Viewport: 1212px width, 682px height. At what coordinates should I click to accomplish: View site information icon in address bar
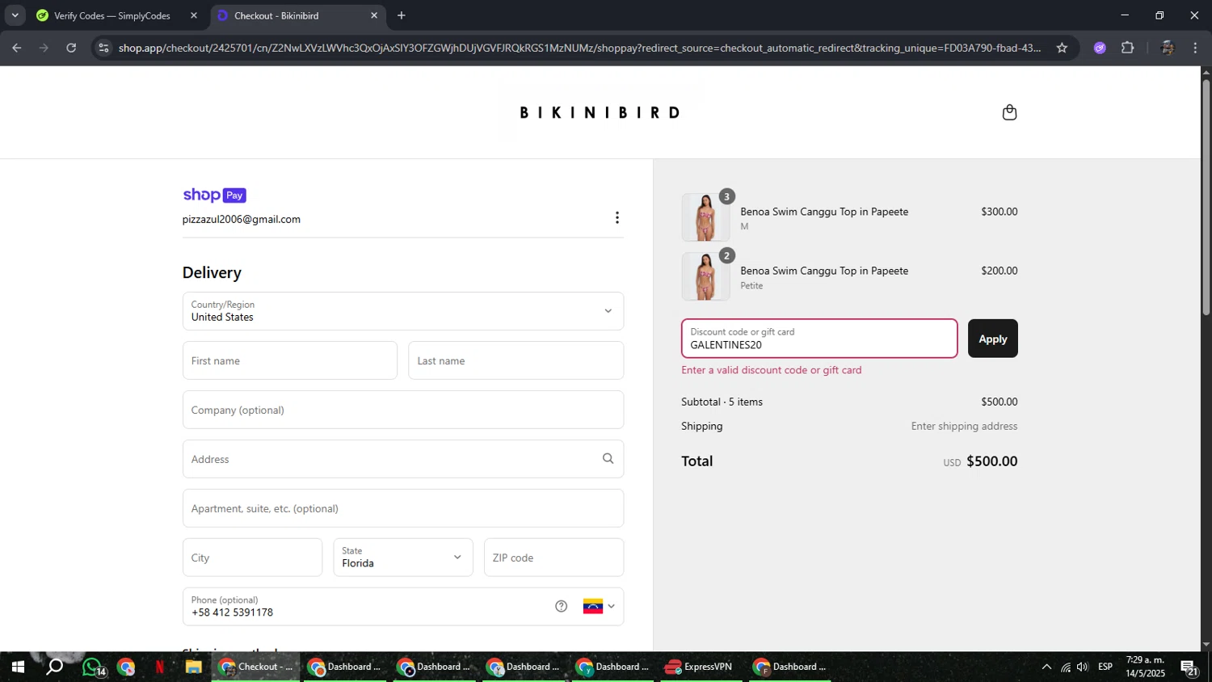pyautogui.click(x=103, y=48)
